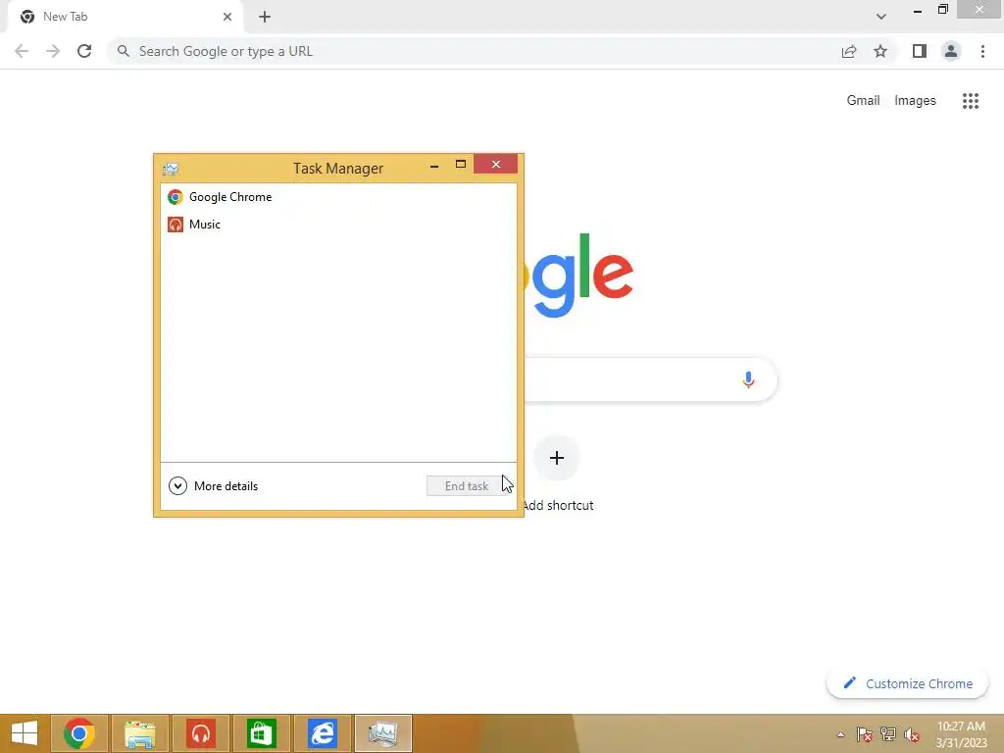Click Task Manager taskbar icon

[x=383, y=733]
